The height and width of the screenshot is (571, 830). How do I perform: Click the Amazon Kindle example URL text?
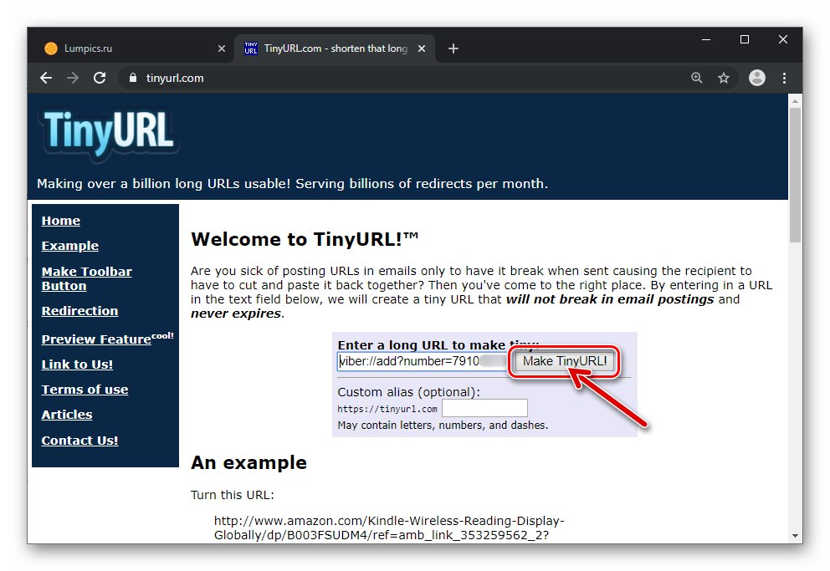[389, 528]
